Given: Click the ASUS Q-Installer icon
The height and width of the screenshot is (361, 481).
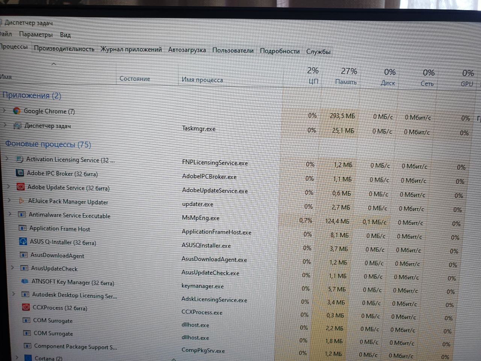Looking at the screenshot, I should coord(23,241).
